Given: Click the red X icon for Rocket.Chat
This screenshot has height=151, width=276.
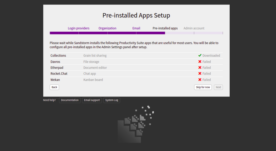Looking at the screenshot, I should point(200,73).
